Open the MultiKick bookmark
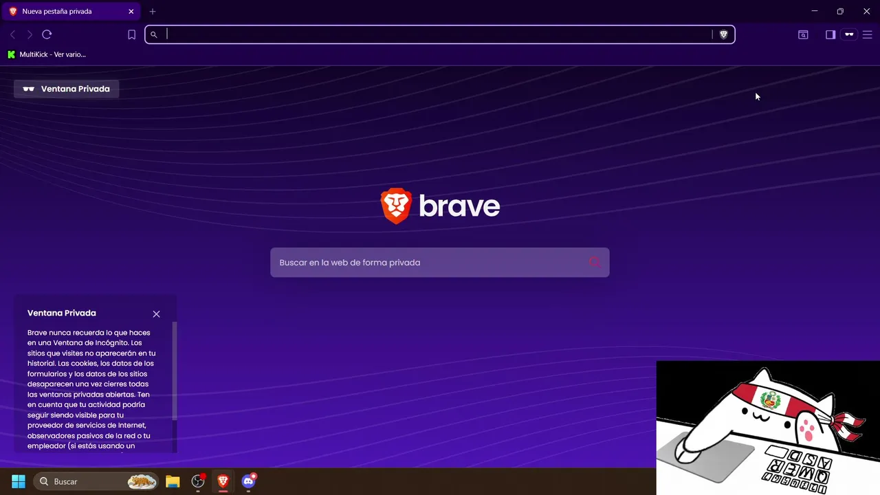The width and height of the screenshot is (880, 495). click(47, 54)
